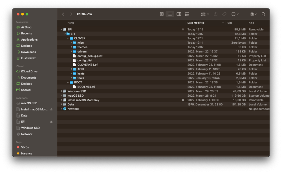Eject EFI volume in the sidebar

click(51, 122)
